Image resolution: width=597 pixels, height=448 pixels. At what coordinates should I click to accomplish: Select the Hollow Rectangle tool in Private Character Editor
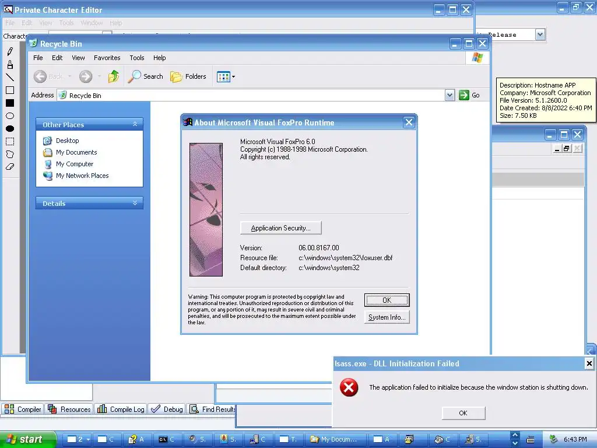[10, 90]
